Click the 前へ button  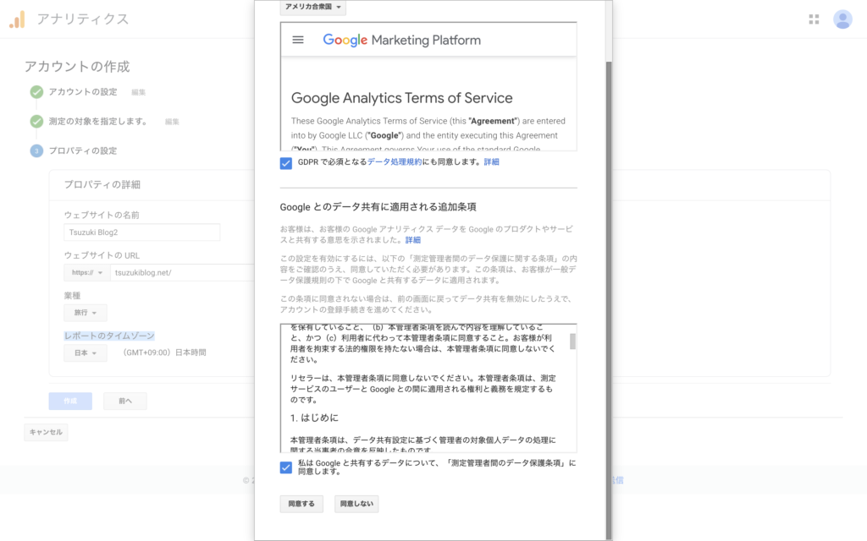click(125, 402)
